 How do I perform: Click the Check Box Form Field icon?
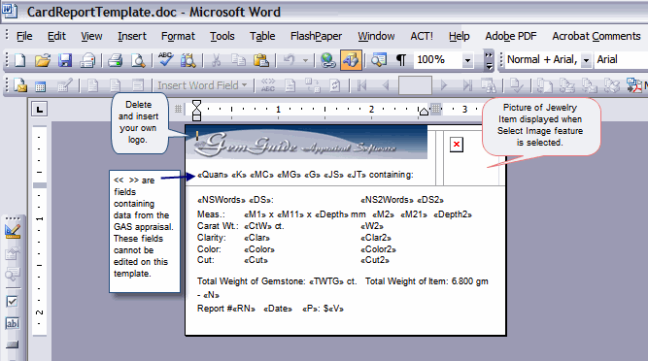tap(12, 302)
